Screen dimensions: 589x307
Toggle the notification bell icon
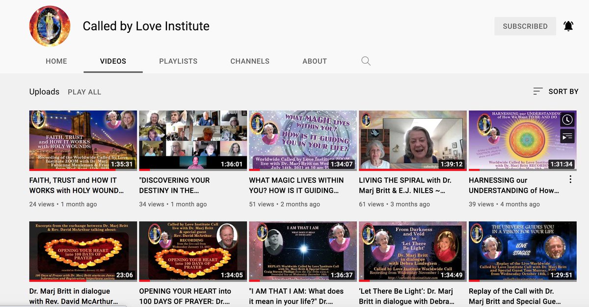coord(568,26)
